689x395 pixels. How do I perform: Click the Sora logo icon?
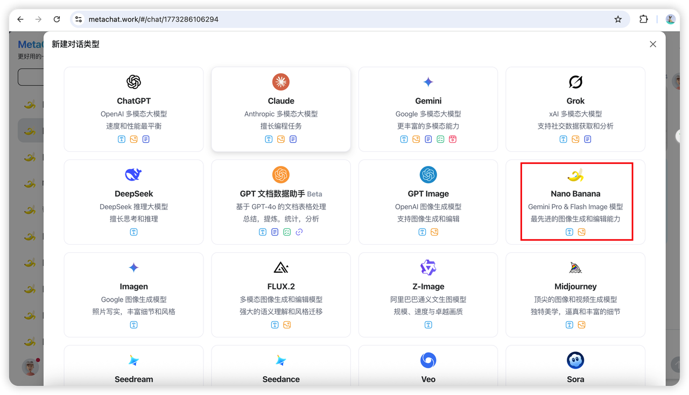[x=575, y=360]
